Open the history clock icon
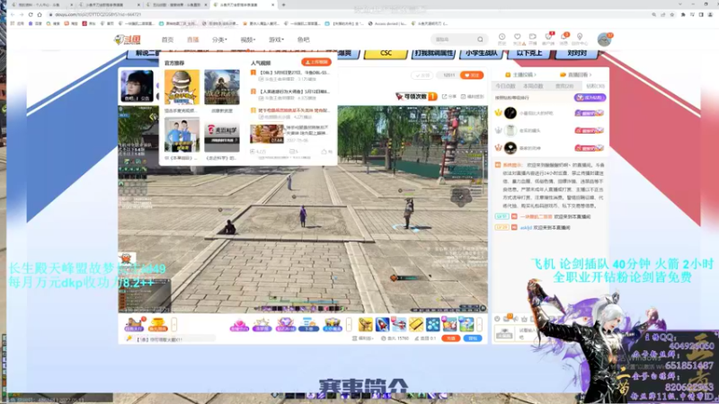This screenshot has width=719, height=404. tap(502, 39)
